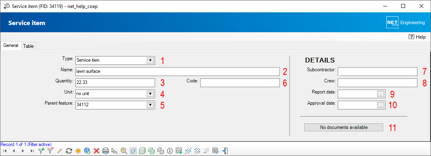Image resolution: width=431 pixels, height=156 pixels.
Task: Go to the previous record
Action: (14, 150)
